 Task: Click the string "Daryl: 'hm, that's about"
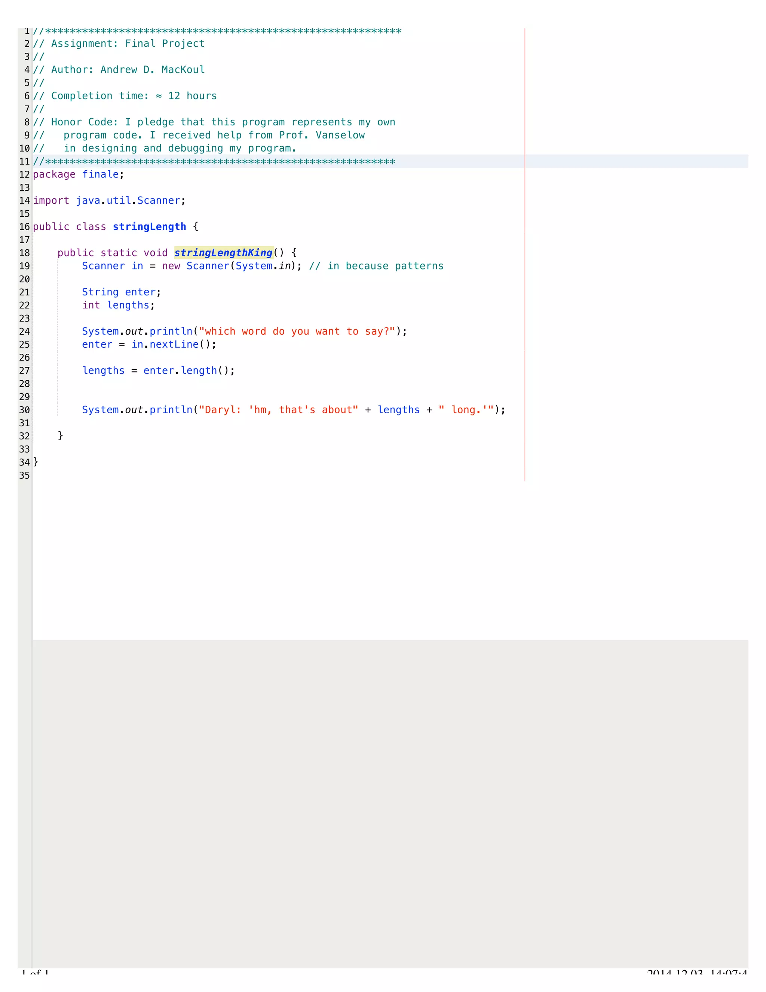279,410
